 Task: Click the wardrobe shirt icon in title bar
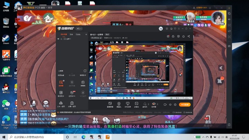(x=175, y=29)
